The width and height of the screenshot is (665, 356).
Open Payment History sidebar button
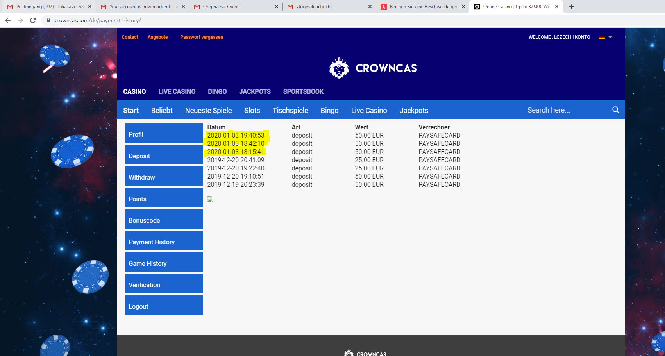[164, 241]
